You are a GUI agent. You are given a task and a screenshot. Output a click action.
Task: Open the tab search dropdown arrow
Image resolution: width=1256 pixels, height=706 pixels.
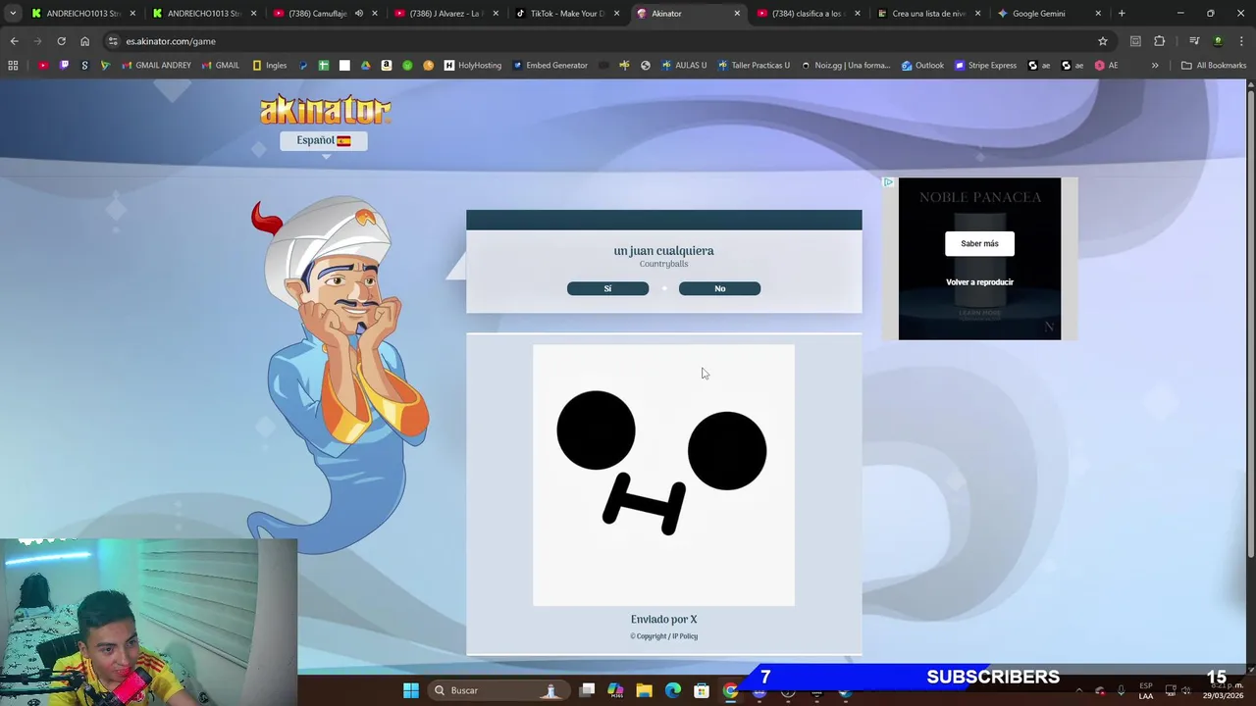point(12,14)
